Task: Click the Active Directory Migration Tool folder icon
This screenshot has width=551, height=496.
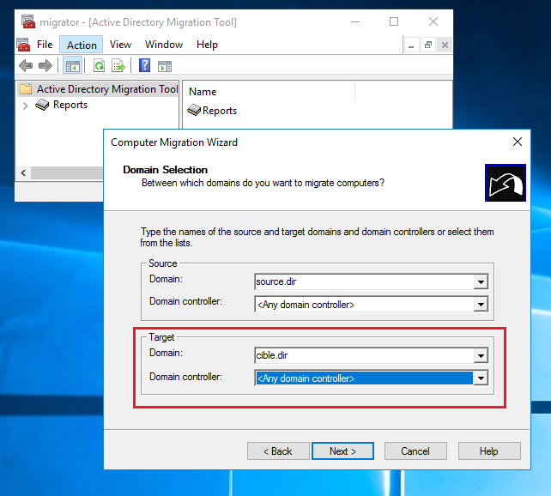Action: click(x=26, y=89)
